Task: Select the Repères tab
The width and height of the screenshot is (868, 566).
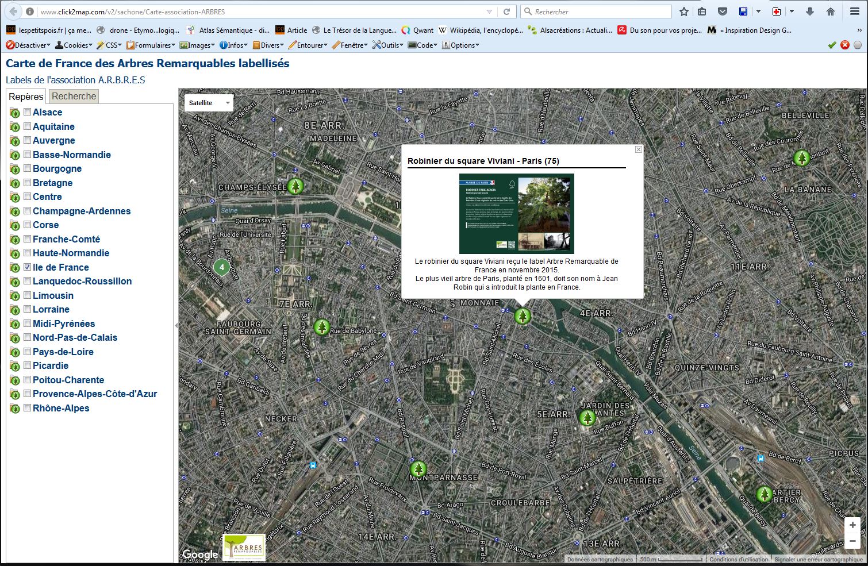Action: 26,97
